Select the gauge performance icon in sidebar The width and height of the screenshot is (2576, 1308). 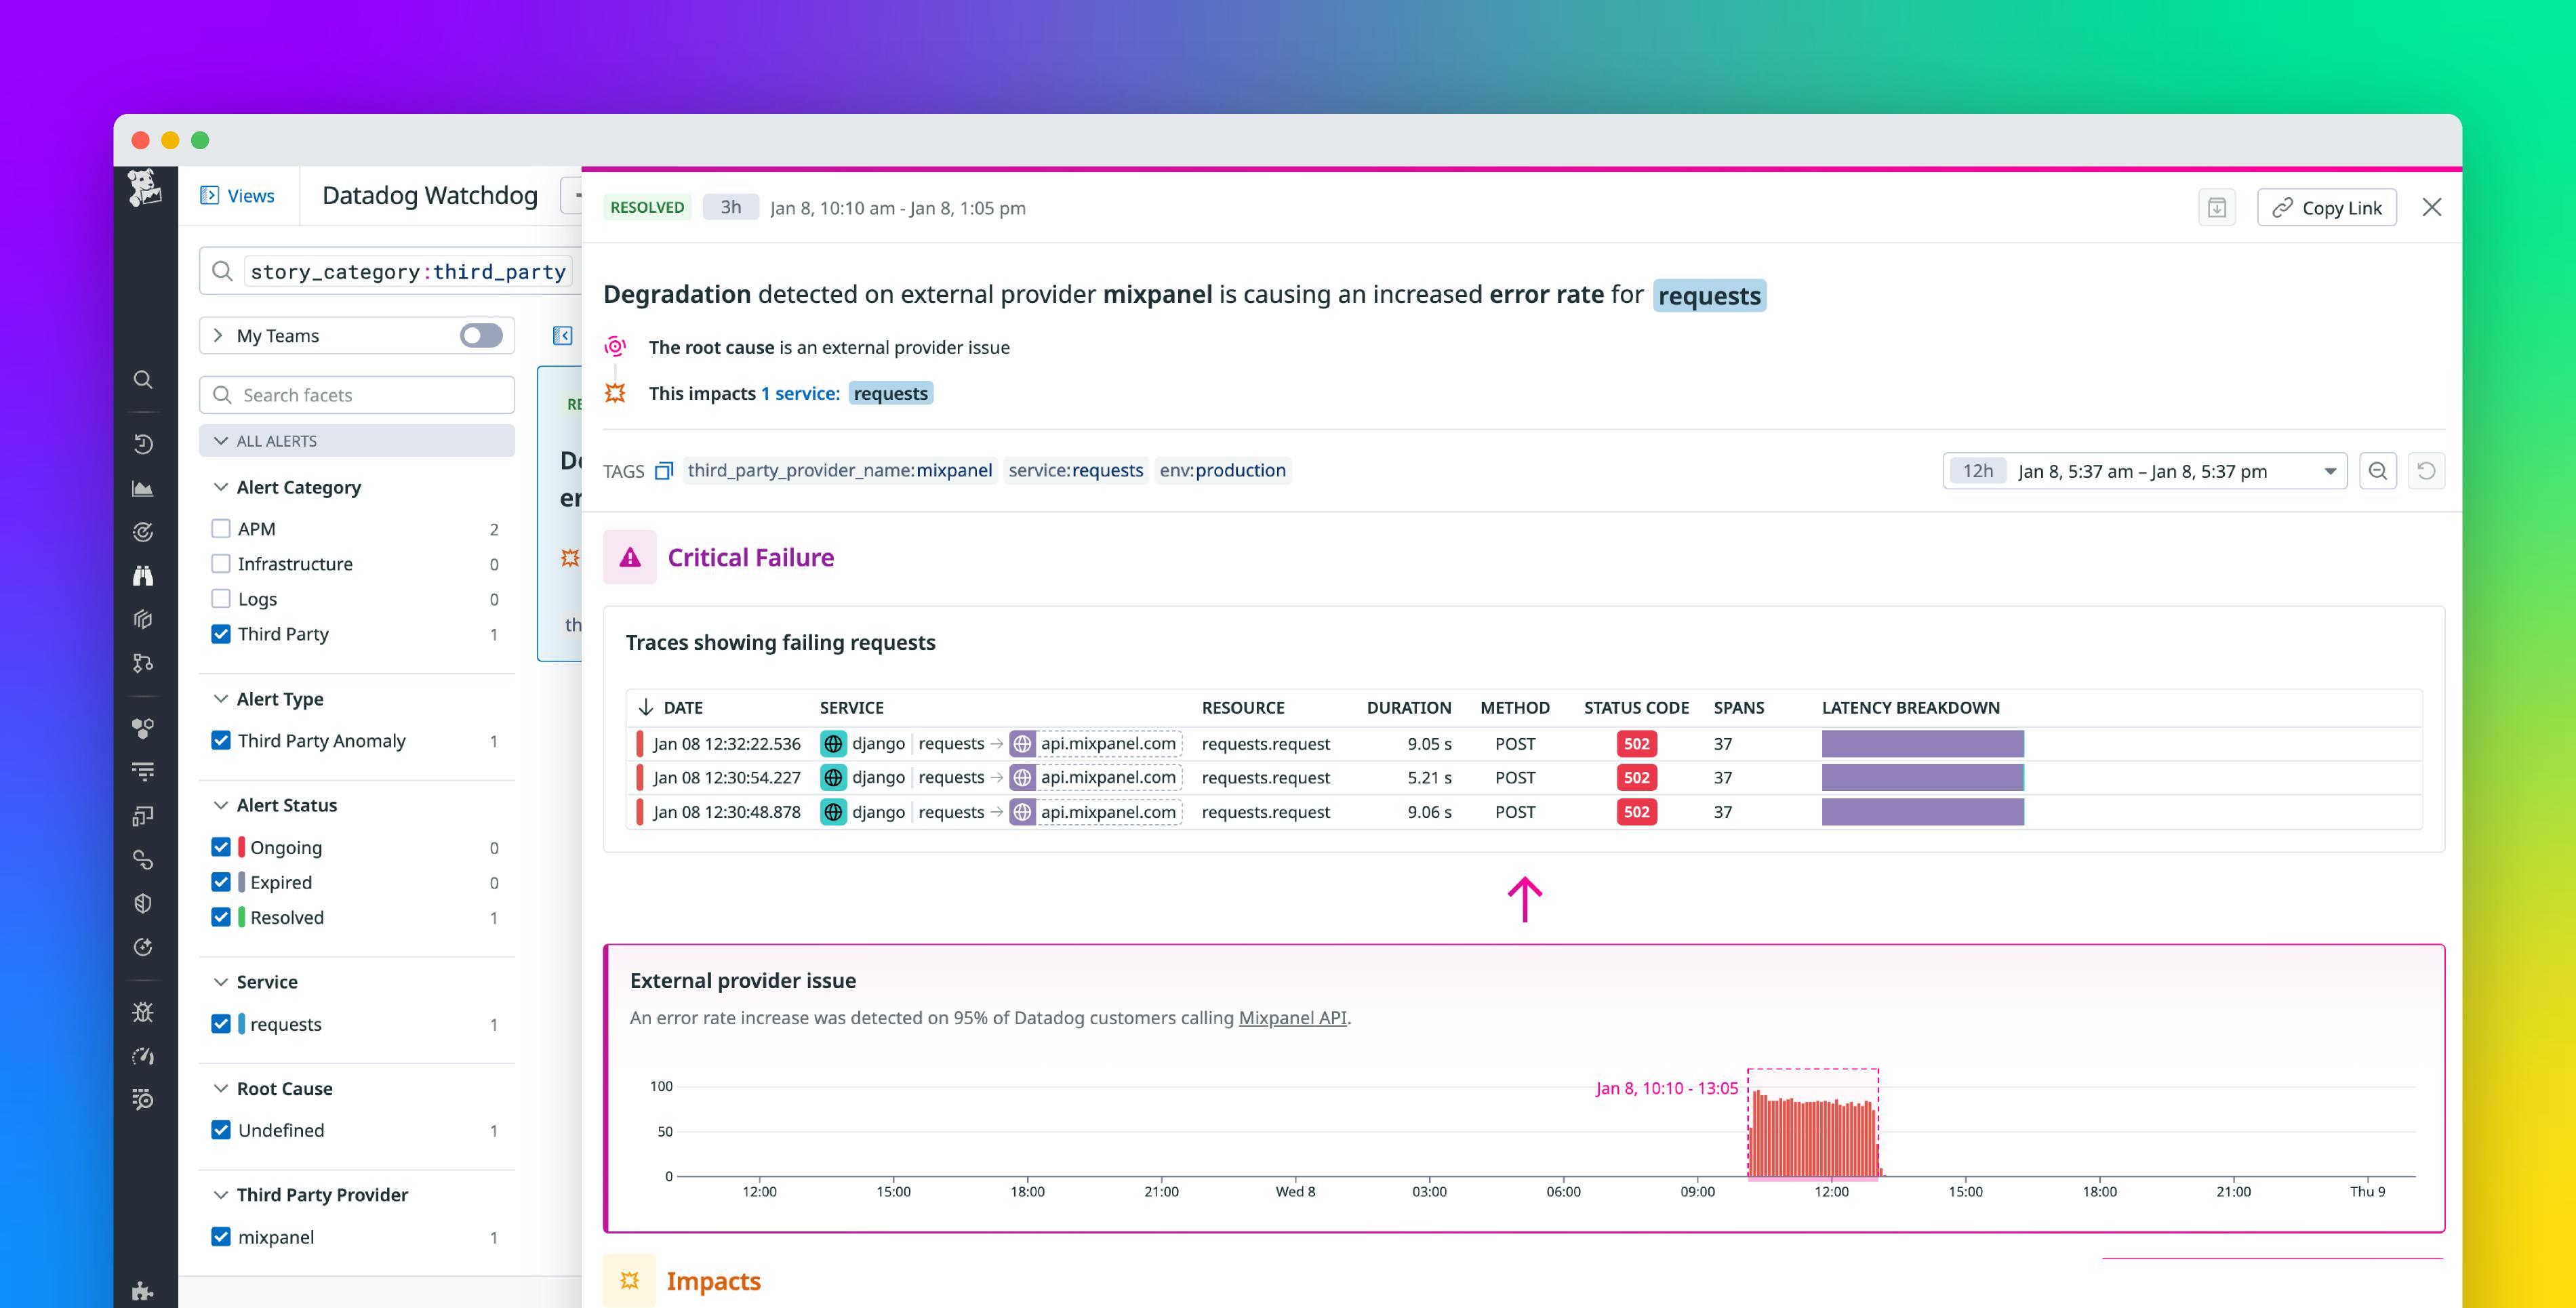pos(143,1056)
